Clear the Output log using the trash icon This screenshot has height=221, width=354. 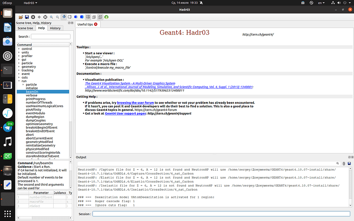pos(344,163)
